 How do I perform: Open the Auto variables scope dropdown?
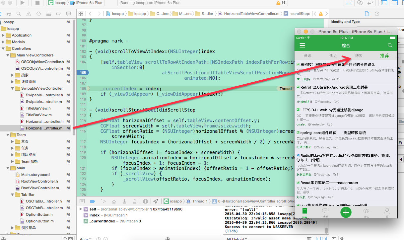click(x=86, y=238)
